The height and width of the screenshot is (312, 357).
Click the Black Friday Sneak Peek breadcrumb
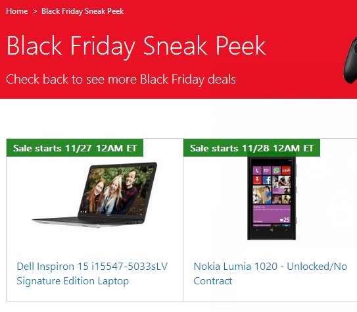[82, 11]
